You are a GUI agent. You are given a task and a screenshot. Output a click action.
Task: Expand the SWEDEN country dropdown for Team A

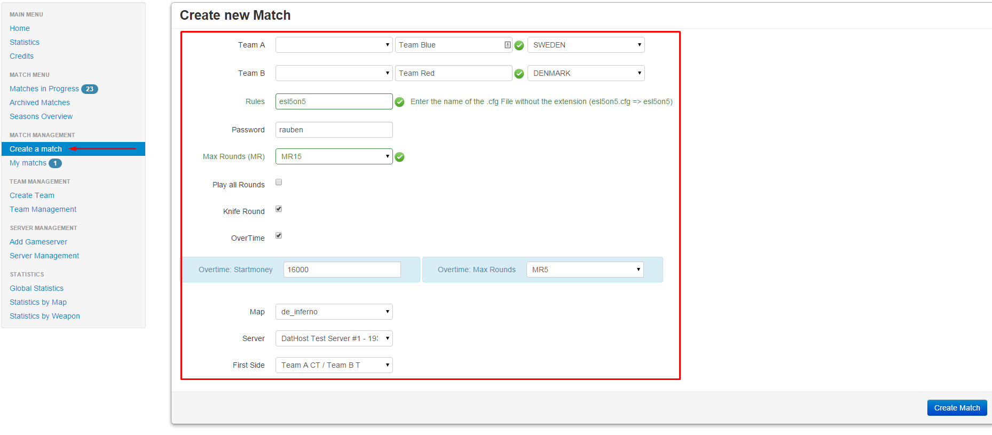tap(586, 45)
